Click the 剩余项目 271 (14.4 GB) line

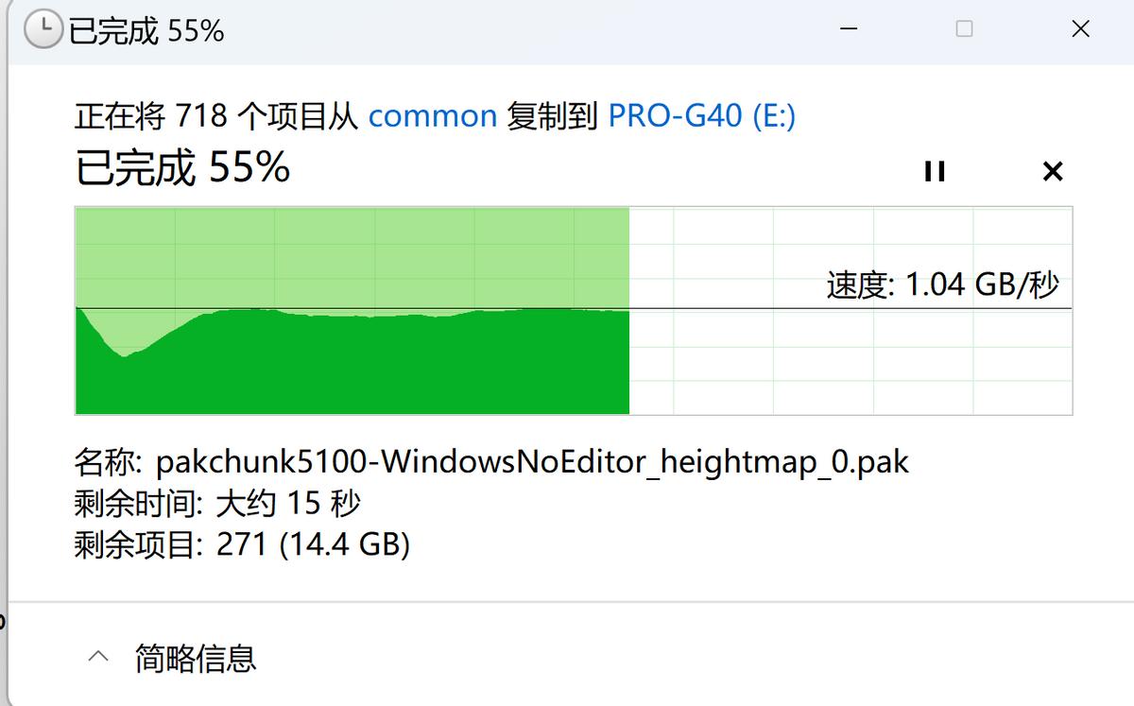click(242, 545)
